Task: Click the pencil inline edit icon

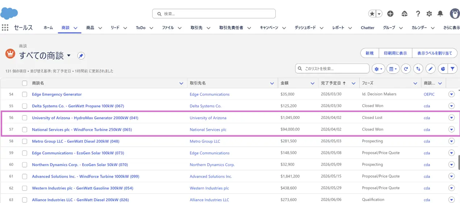Action: (430, 69)
